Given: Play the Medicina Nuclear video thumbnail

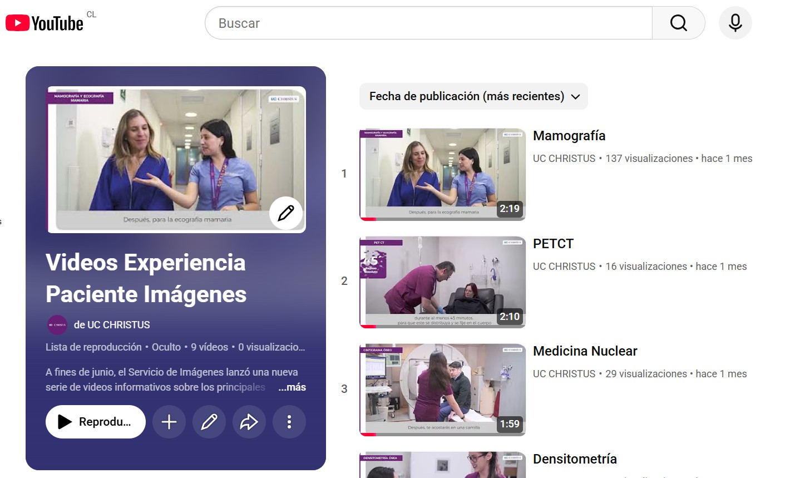Looking at the screenshot, I should click(x=443, y=390).
